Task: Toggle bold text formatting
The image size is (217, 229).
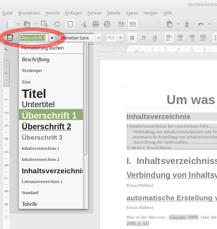Action: pyautogui.click(x=133, y=38)
